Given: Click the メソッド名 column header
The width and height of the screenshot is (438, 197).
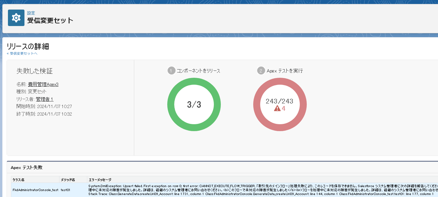Looking at the screenshot, I should [x=73, y=180].
